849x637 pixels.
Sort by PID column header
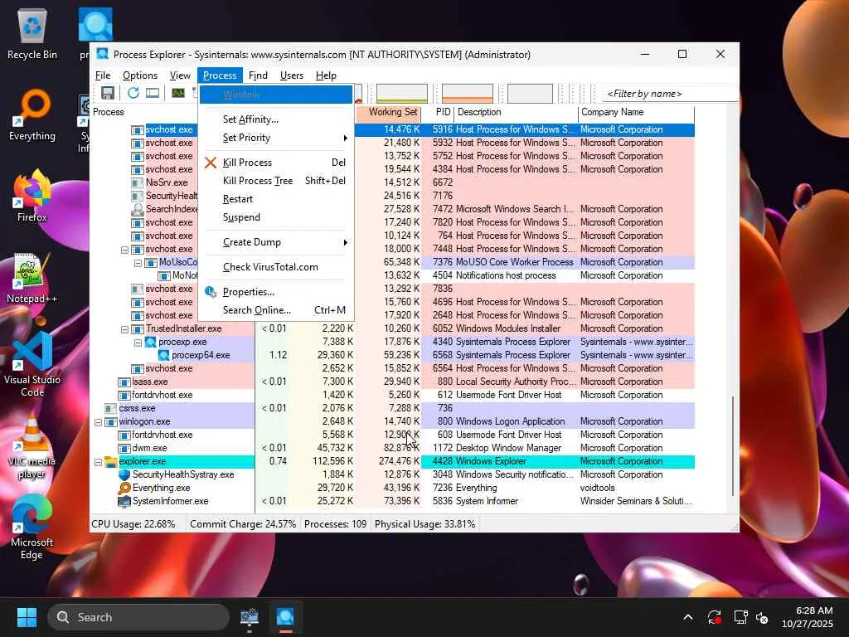(438, 112)
